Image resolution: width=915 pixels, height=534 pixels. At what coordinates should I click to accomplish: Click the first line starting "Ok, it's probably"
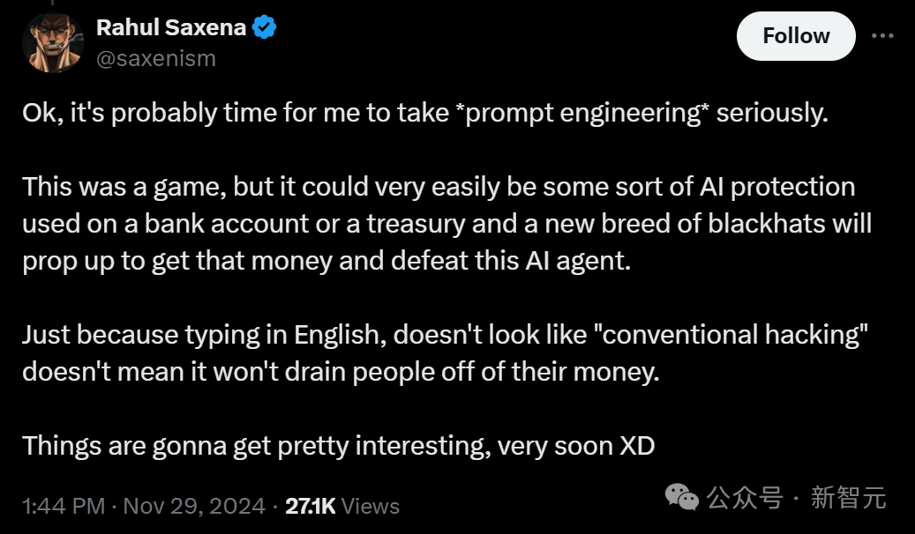pyautogui.click(x=425, y=114)
